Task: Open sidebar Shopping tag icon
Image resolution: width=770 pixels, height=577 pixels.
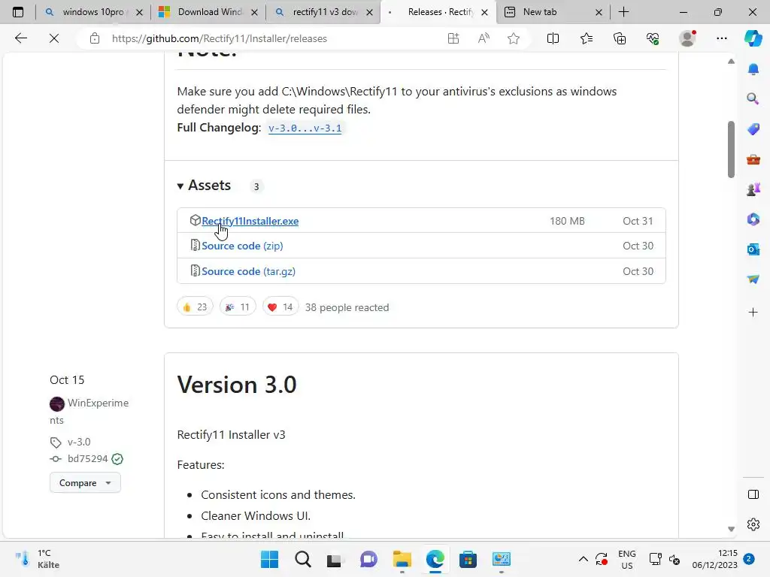Action: coord(753,129)
